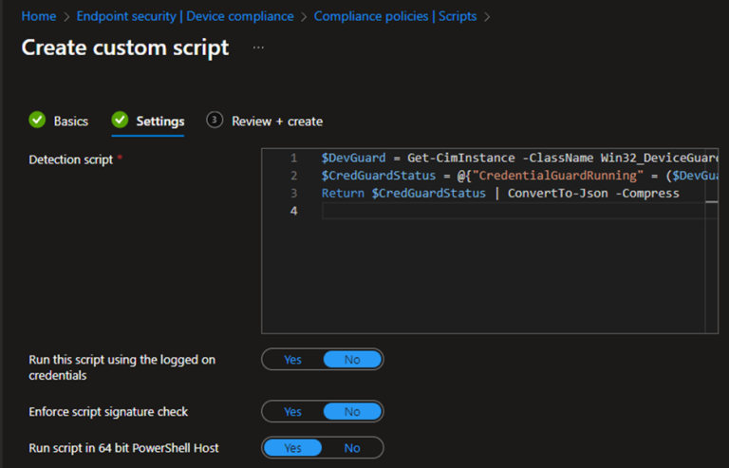Click the Return keyword on line 3

point(343,194)
